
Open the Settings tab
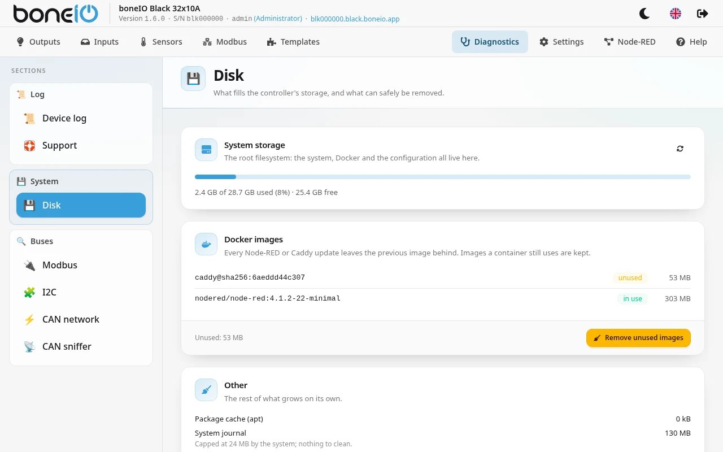[x=561, y=42]
